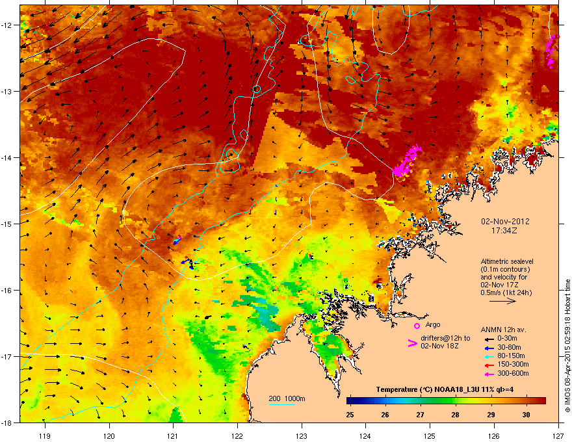572x442 pixels.
Task: Click the '30-80m' depth label
Action: [x=509, y=347]
